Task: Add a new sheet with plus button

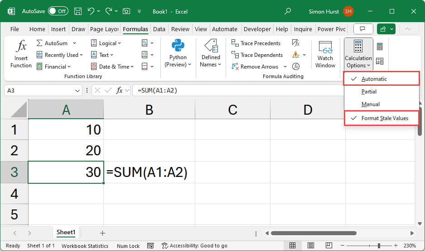Action: [x=102, y=233]
